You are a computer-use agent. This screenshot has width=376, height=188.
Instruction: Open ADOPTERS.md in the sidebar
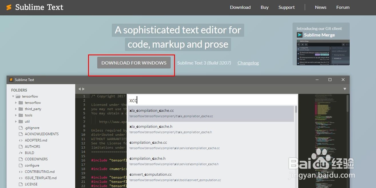point(36,140)
